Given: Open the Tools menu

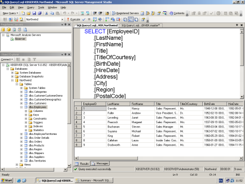Looking at the screenshot, I should pos(41,7).
